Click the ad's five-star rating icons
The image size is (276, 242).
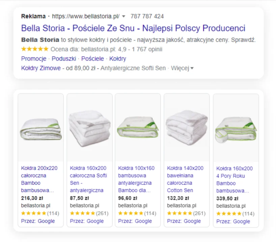(x=34, y=49)
